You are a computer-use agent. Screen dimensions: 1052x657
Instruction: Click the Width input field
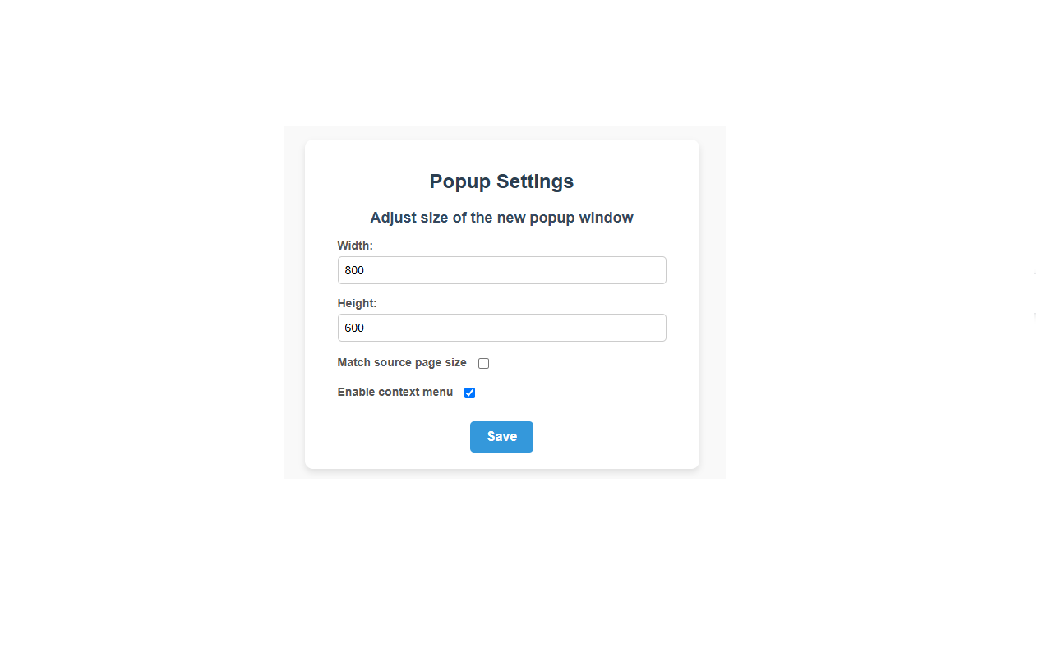[x=501, y=270]
